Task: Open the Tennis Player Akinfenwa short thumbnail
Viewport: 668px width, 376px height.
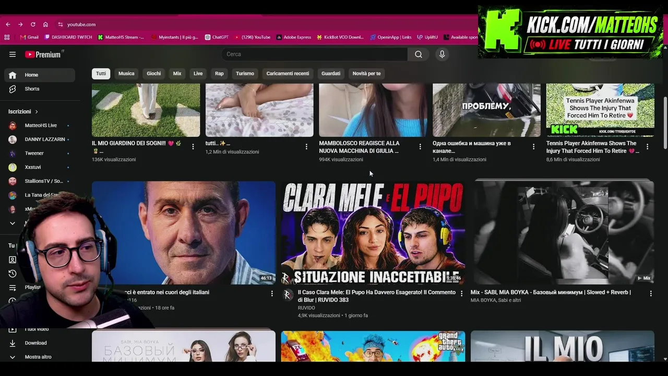Action: point(600,110)
